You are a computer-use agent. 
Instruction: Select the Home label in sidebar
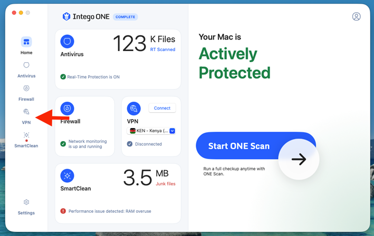click(x=26, y=53)
